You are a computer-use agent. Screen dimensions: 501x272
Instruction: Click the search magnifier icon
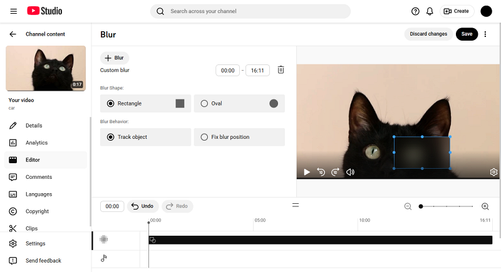click(160, 11)
